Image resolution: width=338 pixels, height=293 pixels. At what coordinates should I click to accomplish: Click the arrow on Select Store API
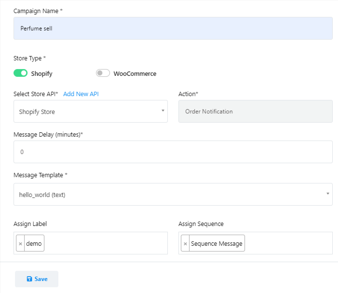(162, 111)
